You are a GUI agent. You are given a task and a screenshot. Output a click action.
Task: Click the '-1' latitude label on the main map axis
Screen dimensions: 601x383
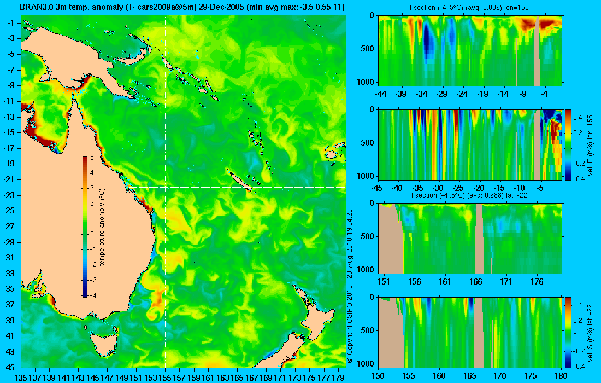[x=11, y=22]
